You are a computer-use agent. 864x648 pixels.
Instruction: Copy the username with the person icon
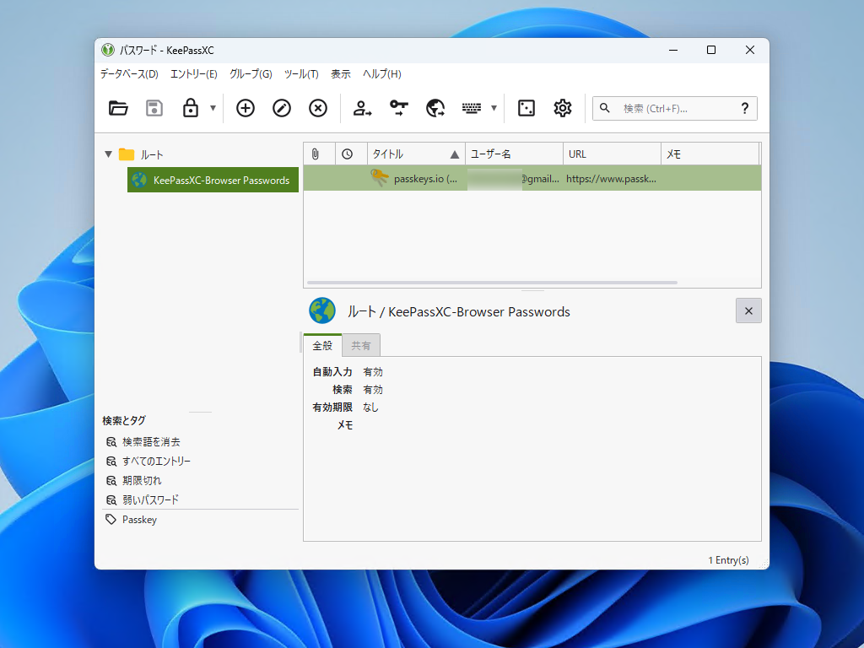[361, 108]
